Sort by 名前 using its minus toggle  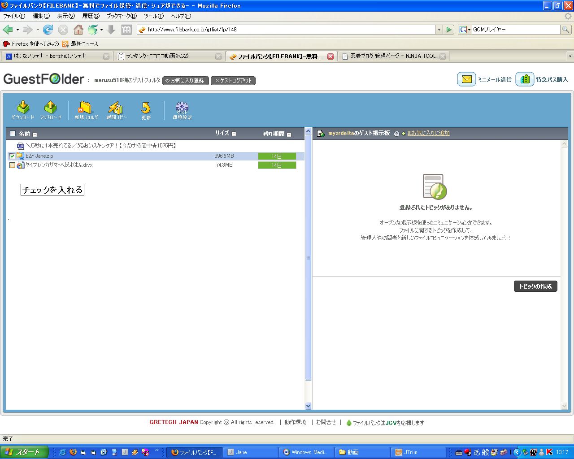pyautogui.click(x=35, y=134)
